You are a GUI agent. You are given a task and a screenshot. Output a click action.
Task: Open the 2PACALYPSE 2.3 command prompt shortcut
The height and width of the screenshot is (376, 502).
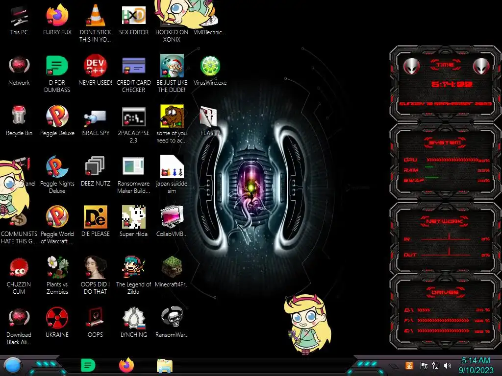coord(133,125)
